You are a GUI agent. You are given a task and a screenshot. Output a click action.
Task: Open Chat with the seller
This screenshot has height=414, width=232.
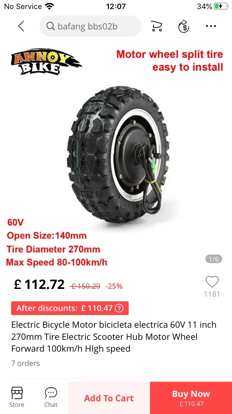pyautogui.click(x=51, y=397)
